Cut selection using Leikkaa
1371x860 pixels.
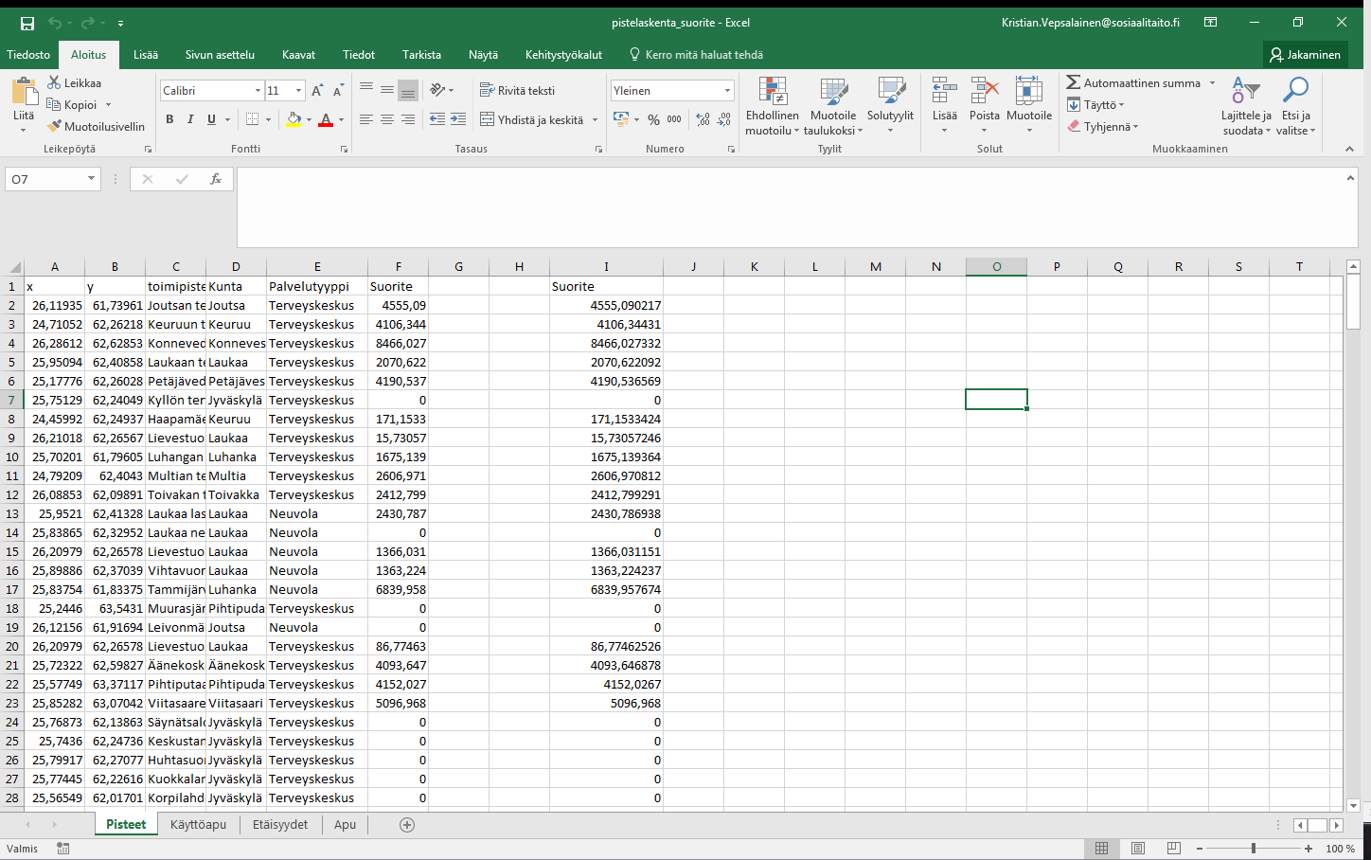pyautogui.click(x=75, y=83)
